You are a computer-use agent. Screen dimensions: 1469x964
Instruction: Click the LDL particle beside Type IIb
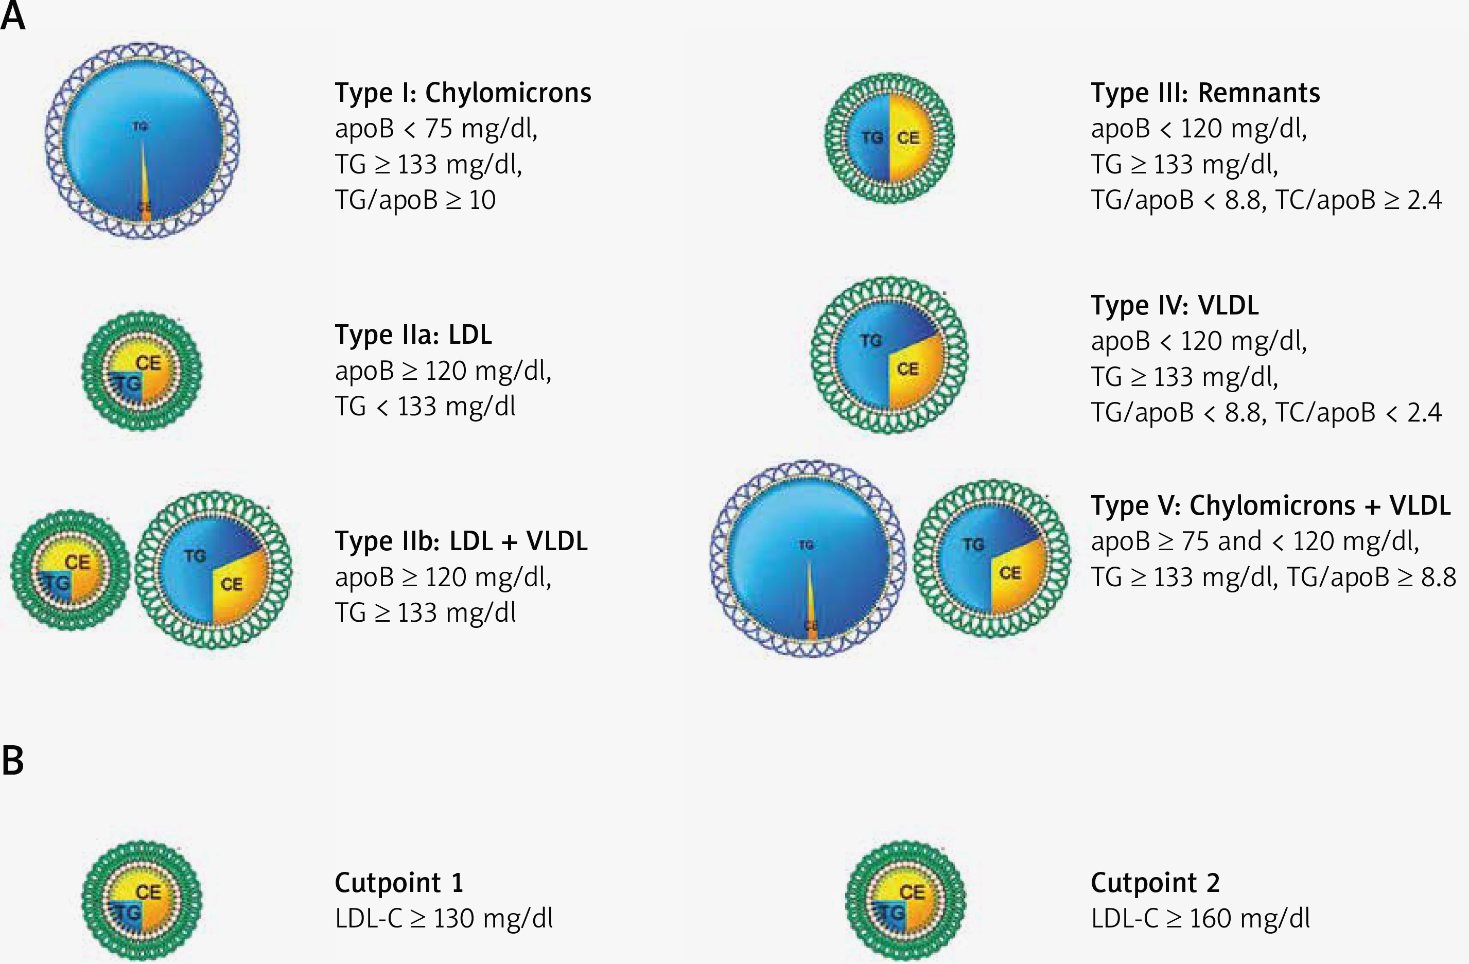tap(70, 570)
